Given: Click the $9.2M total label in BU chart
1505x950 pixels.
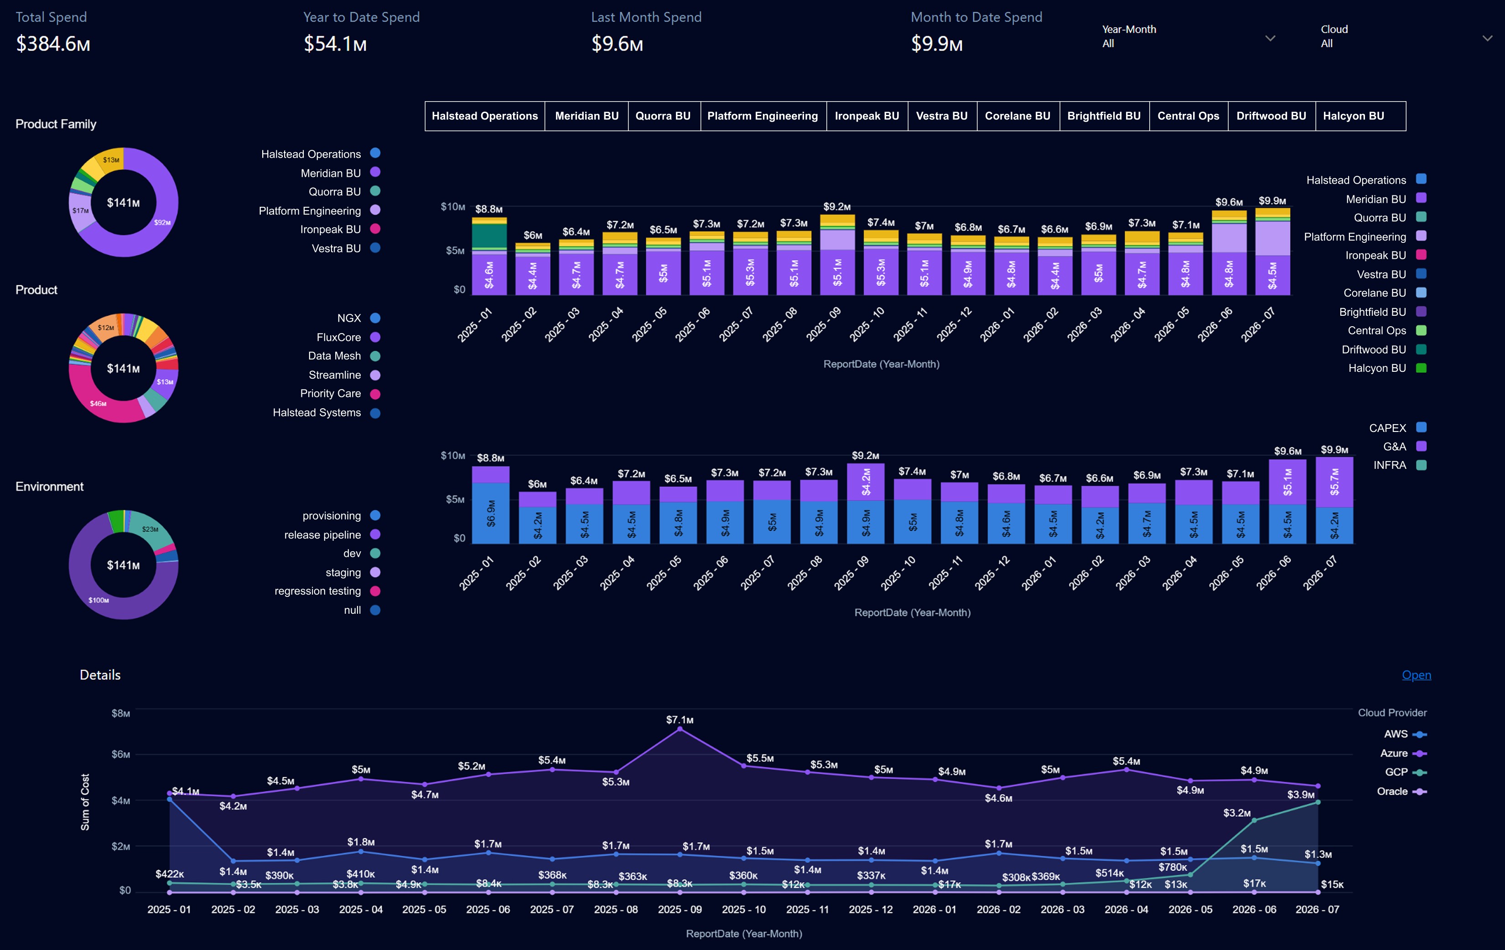Looking at the screenshot, I should pos(837,207).
